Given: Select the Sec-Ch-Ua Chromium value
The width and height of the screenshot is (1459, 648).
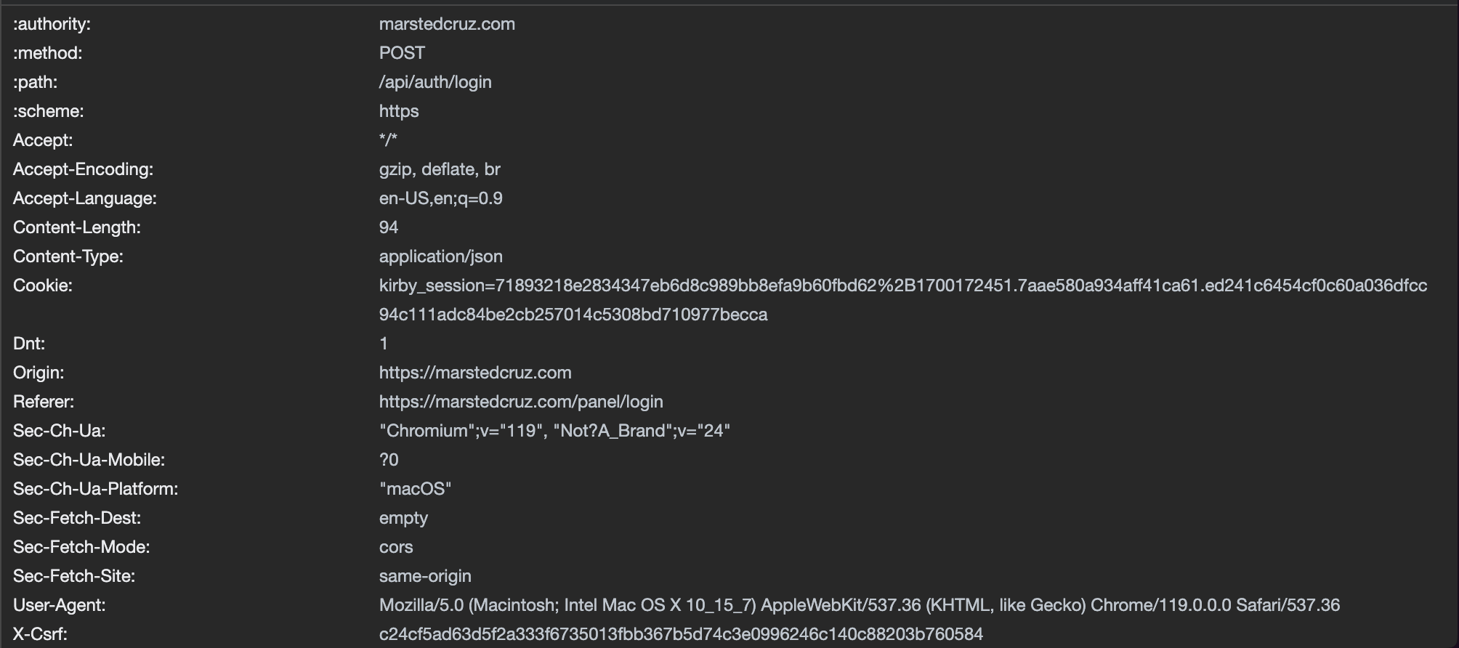Looking at the screenshot, I should click(x=554, y=431).
